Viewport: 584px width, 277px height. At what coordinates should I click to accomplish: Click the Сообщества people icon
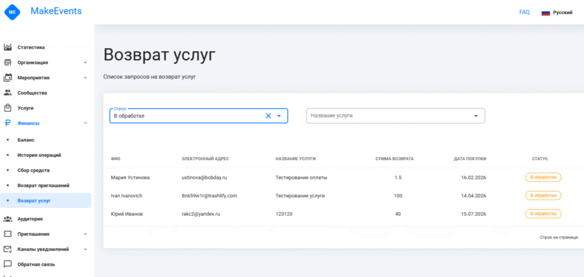(8, 93)
